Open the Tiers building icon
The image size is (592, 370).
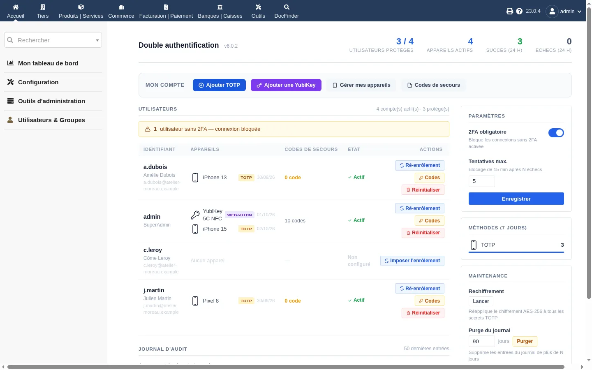43,7
